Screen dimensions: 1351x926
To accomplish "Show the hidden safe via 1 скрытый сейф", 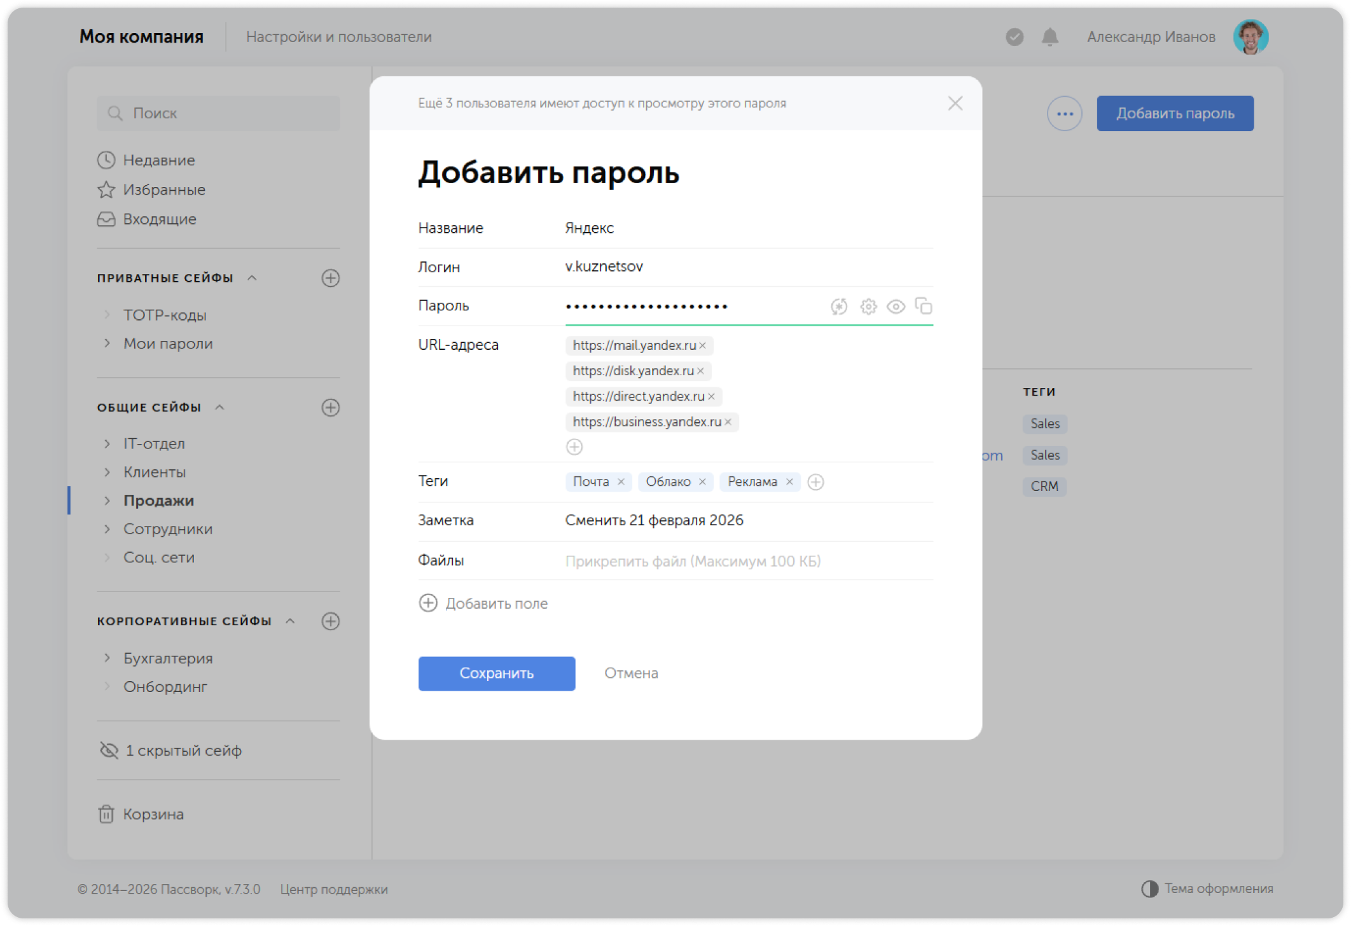I will (184, 750).
